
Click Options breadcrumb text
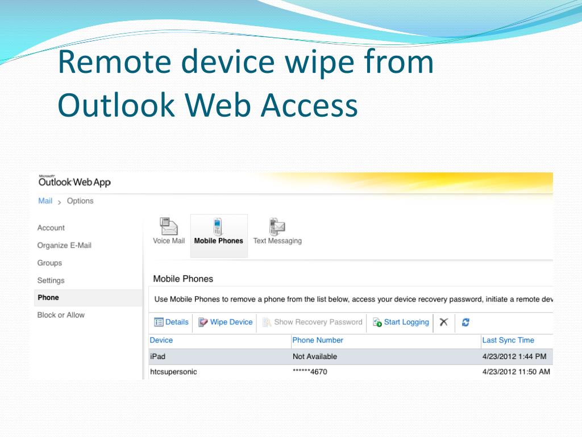click(x=80, y=201)
